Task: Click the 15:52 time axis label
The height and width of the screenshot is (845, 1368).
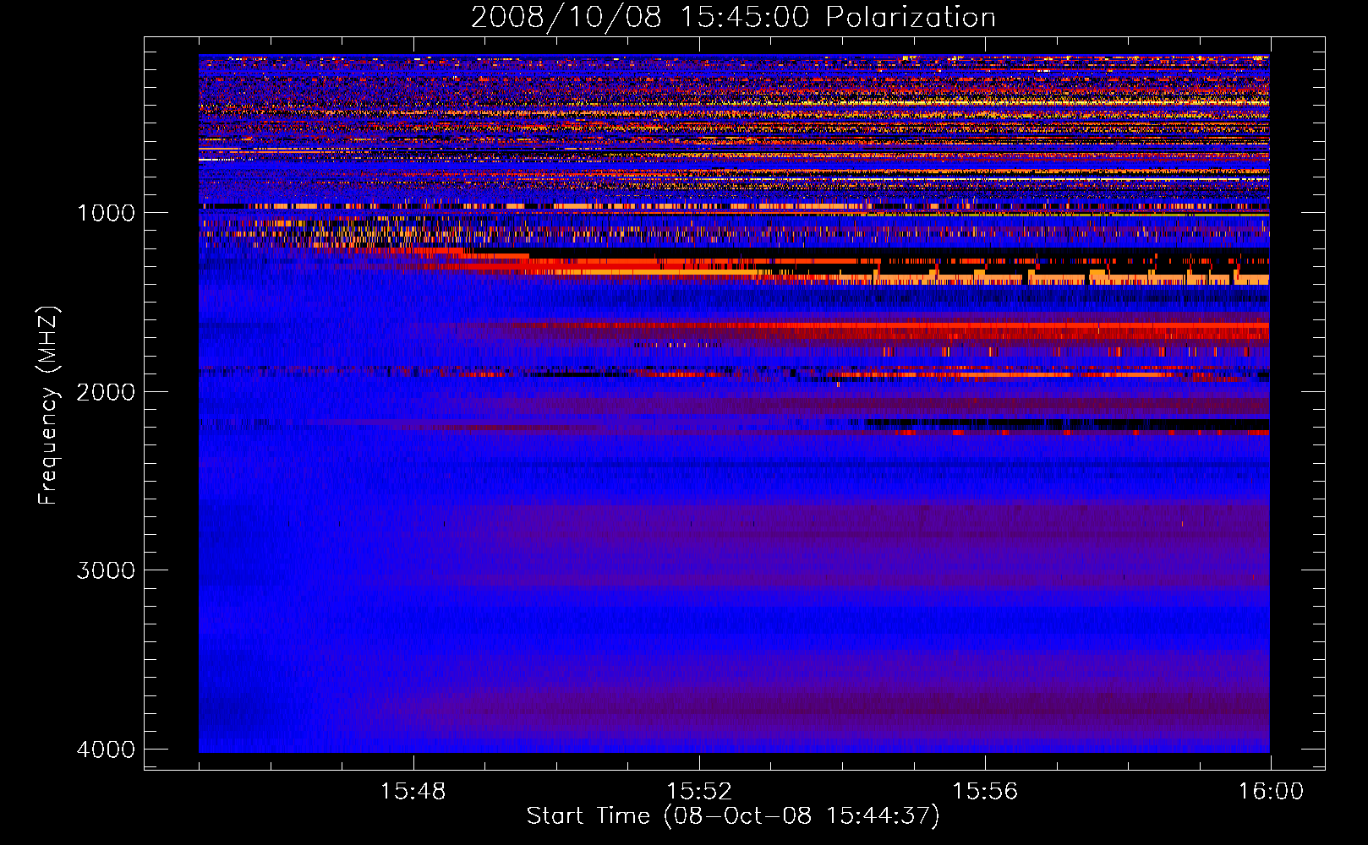Action: point(699,792)
